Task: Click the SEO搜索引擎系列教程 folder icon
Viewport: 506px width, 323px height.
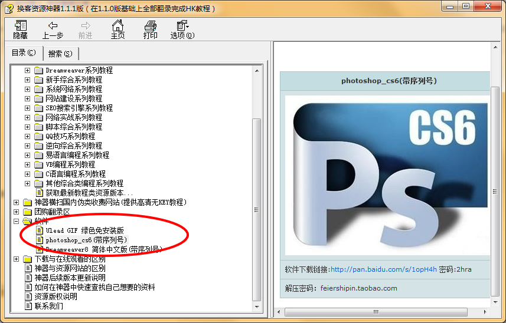Action: tap(39, 108)
